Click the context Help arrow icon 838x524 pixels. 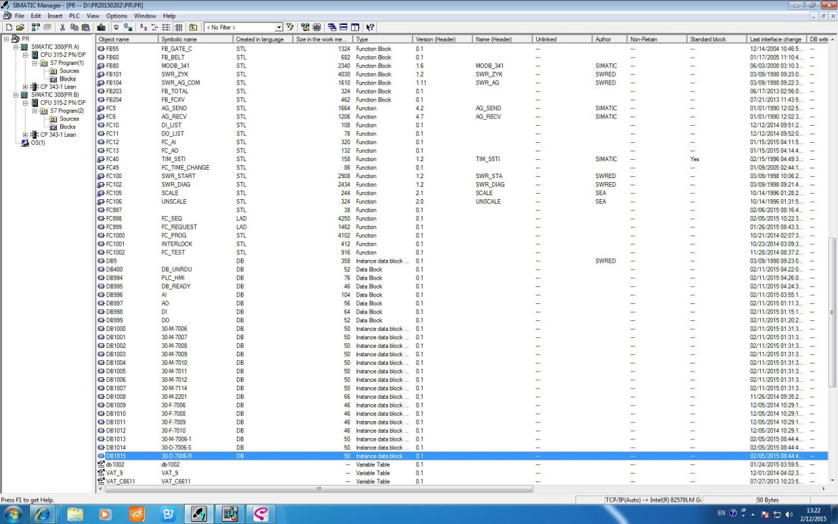point(371,28)
